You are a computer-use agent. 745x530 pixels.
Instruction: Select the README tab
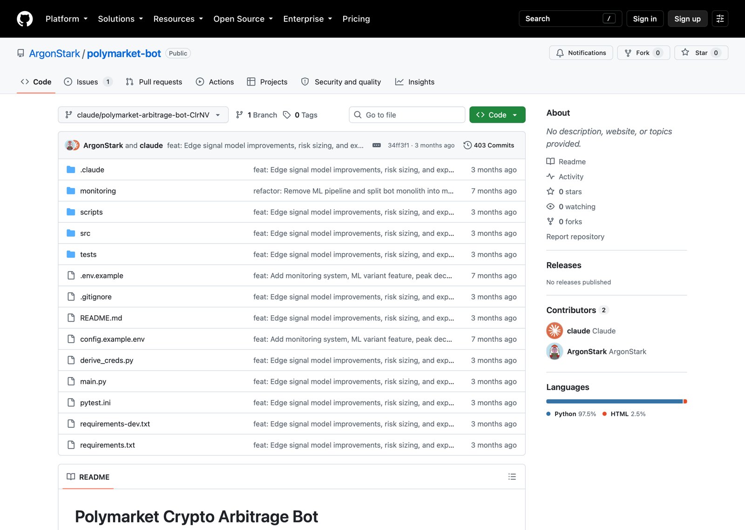88,477
